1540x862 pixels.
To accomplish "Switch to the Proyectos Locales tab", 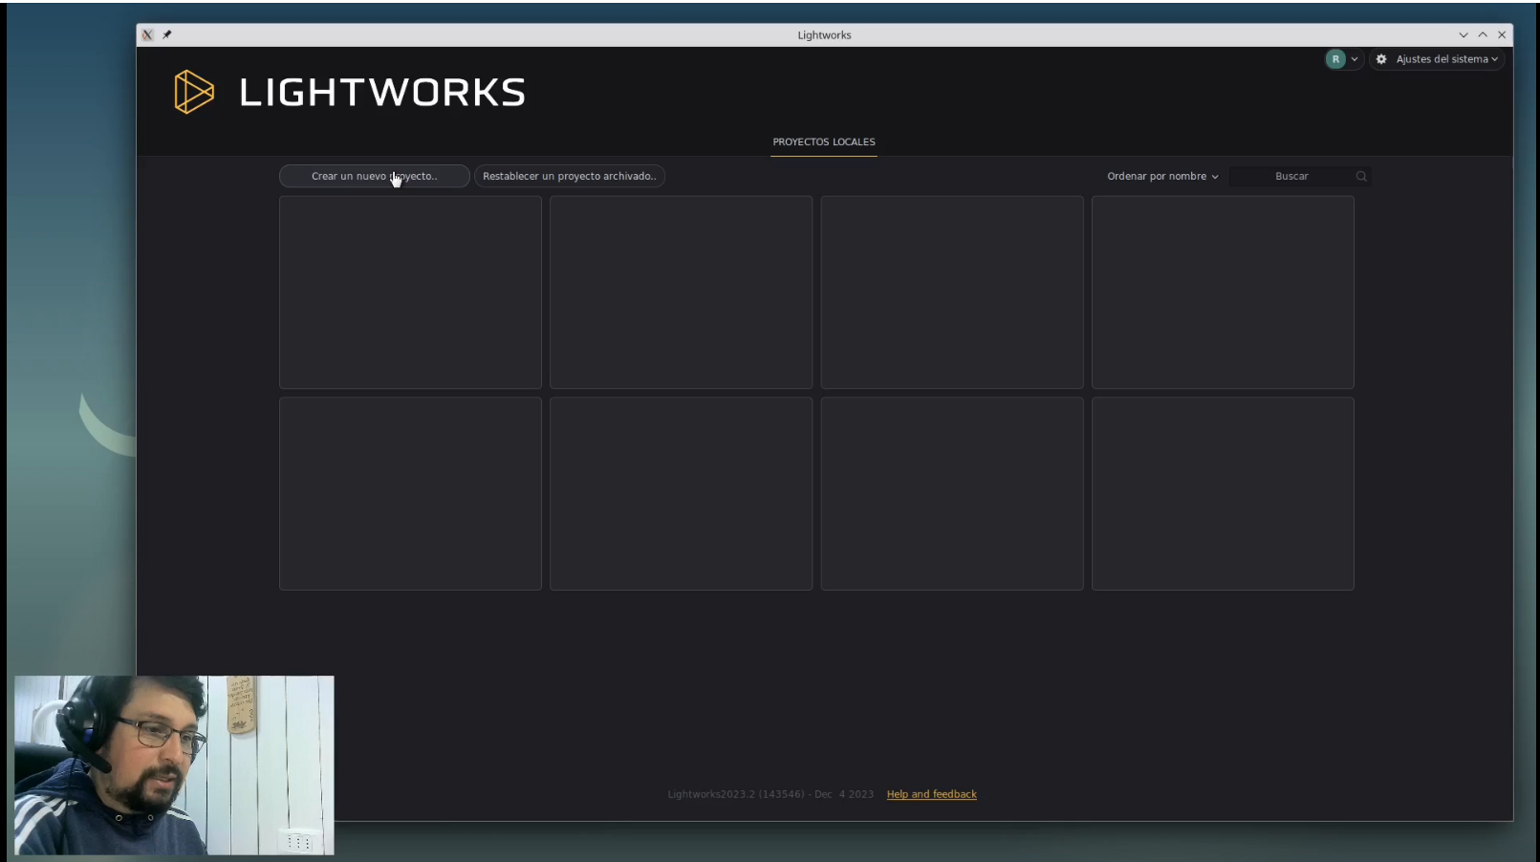I will coord(824,141).
